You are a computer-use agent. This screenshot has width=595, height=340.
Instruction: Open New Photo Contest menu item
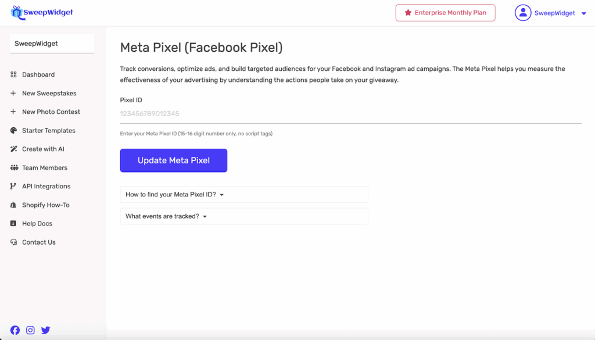click(x=51, y=112)
